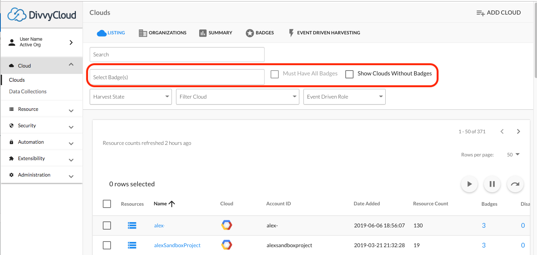Screen dimensions: 537x255
Task: Go to next page of clouds
Action: coord(518,131)
